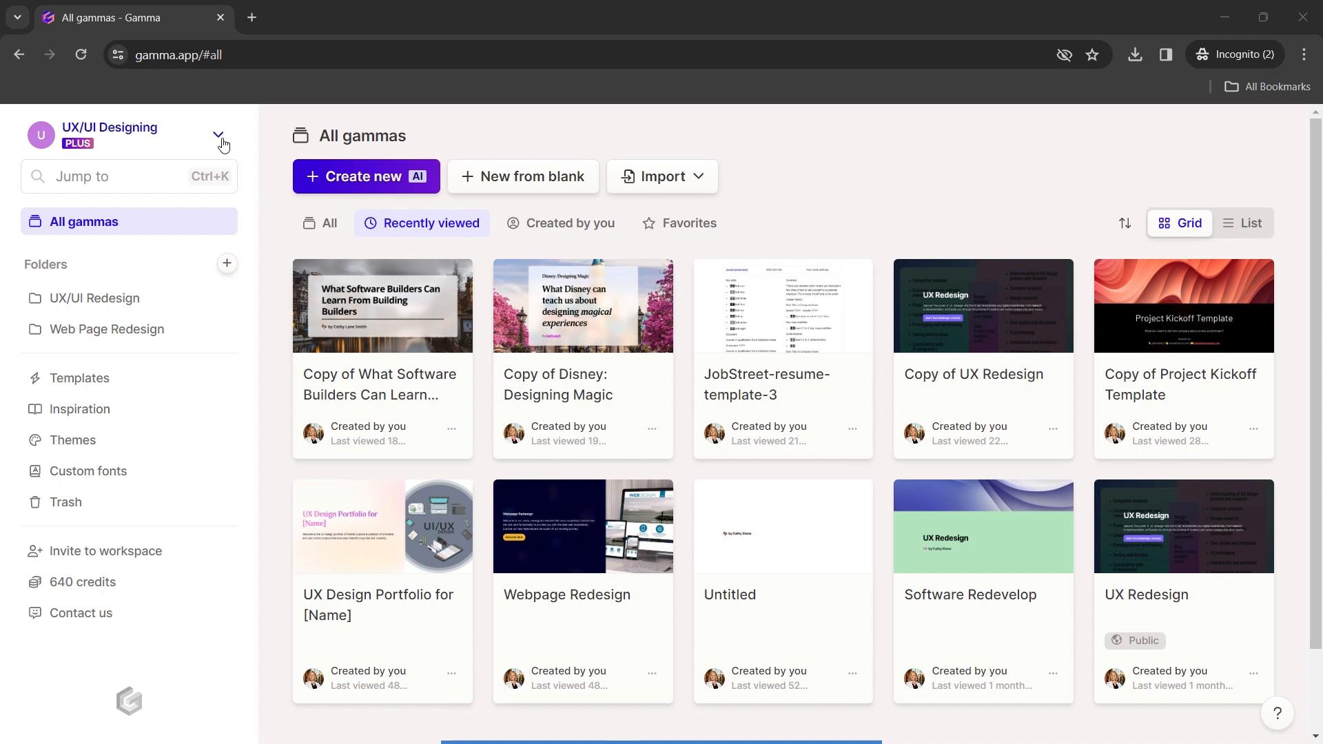This screenshot has height=744, width=1323.
Task: Switch to Grid view
Action: pyautogui.click(x=1180, y=223)
